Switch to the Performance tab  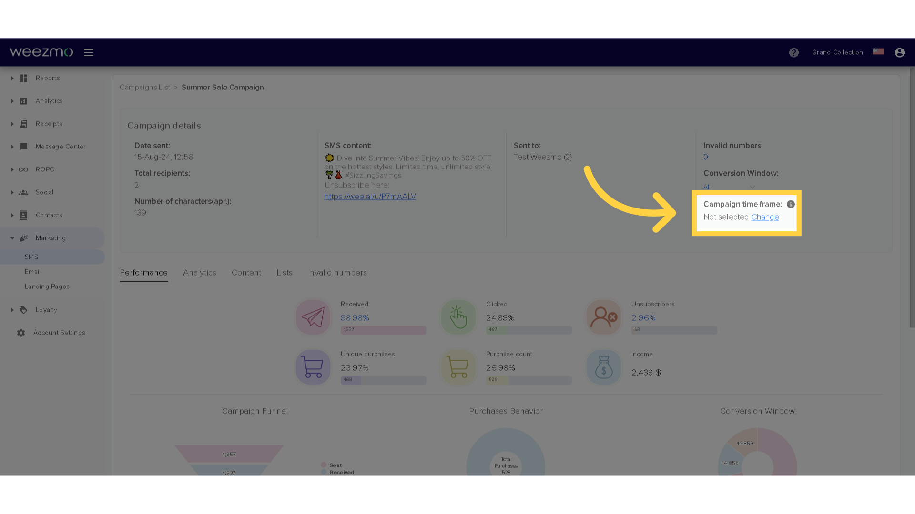pyautogui.click(x=143, y=273)
